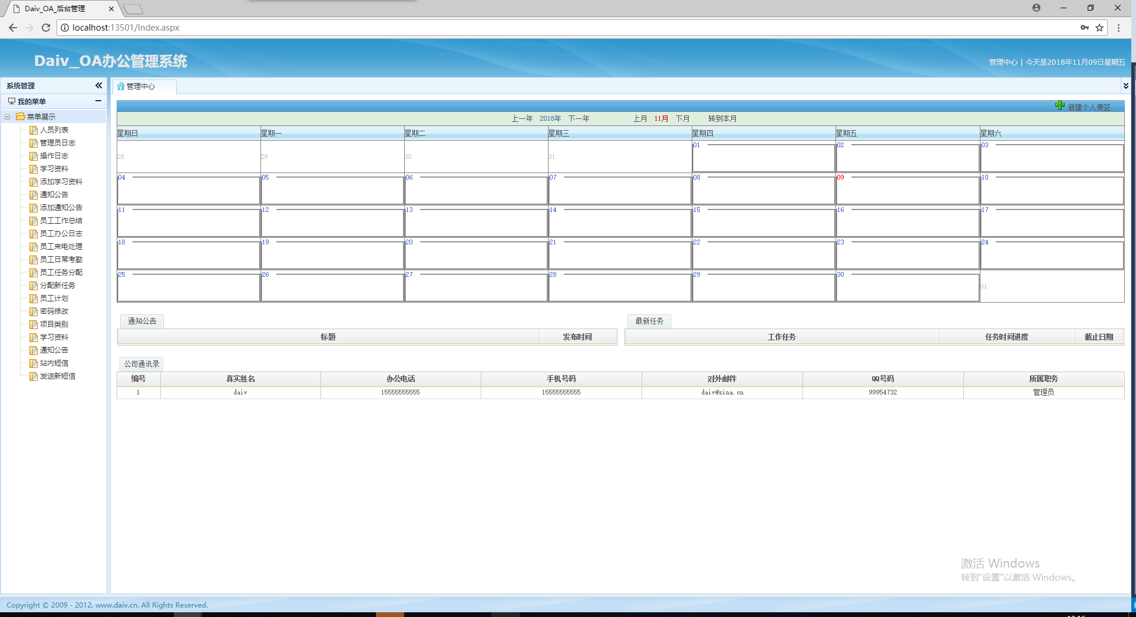Click the 管理中心 link in the top header
Viewport: 1136px width, 617px height.
click(x=1003, y=62)
